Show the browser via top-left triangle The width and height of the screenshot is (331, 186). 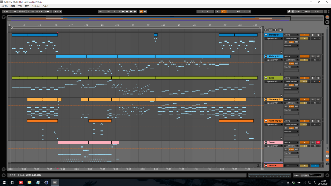click(4, 17)
